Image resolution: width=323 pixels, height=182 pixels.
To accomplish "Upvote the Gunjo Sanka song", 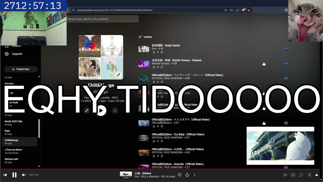I will [154, 52].
